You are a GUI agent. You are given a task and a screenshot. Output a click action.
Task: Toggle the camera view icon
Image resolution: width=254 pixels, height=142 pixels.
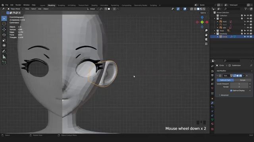(x=206, y=39)
